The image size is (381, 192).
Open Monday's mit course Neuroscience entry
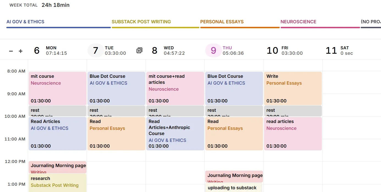57,88
